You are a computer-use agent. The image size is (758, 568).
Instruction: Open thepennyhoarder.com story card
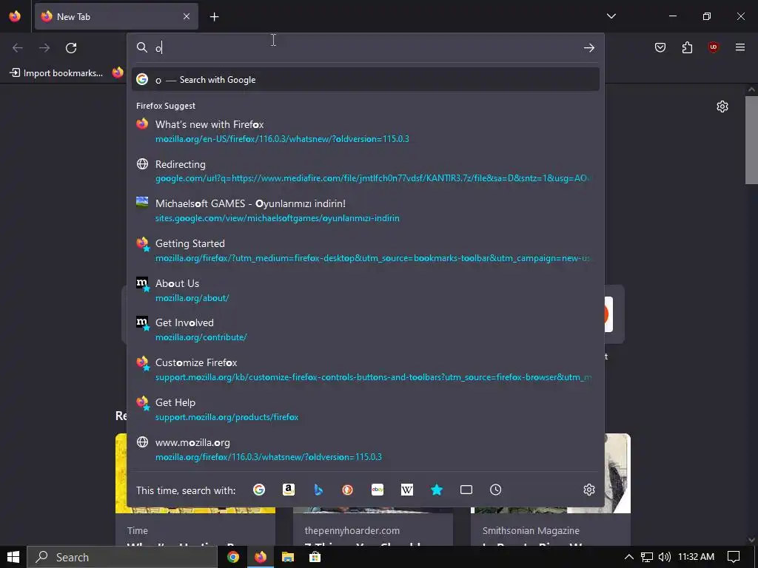coord(373,529)
